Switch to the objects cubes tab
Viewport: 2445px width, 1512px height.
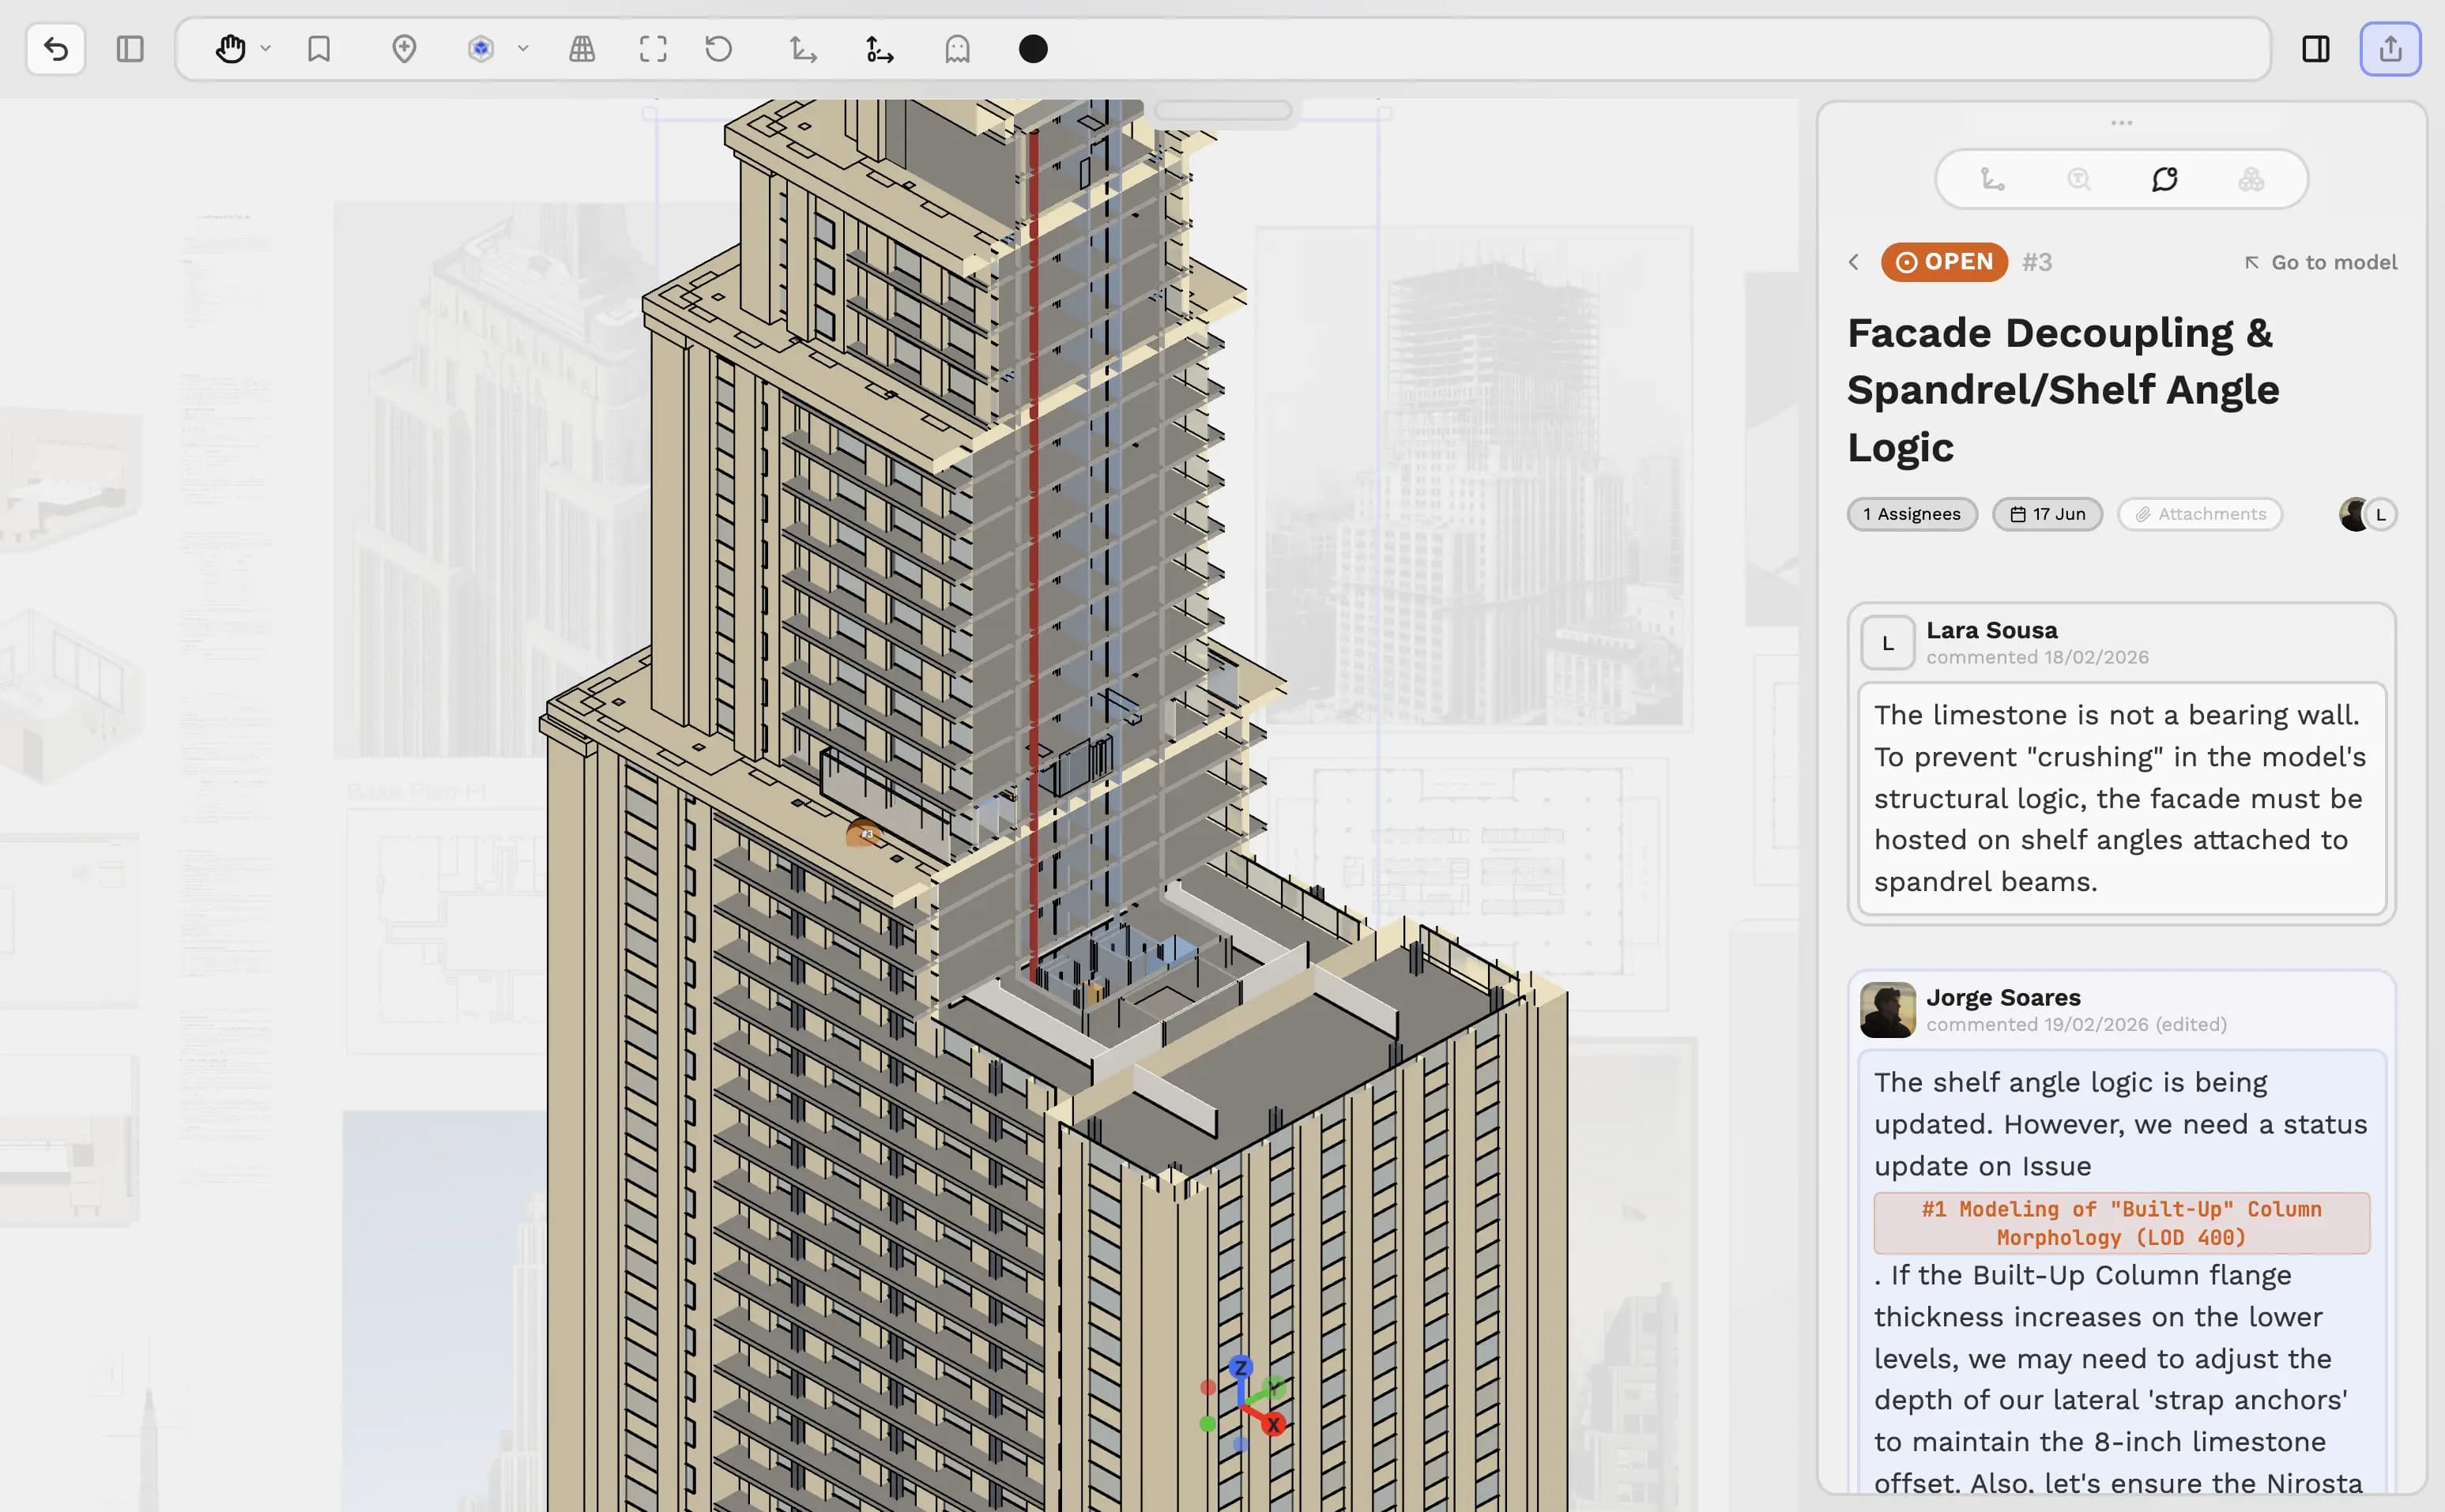(x=2251, y=179)
